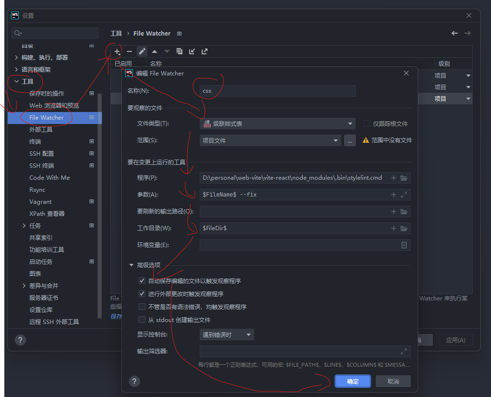Click the copy watcher icon
Image resolution: width=491 pixels, height=397 pixels.
click(180, 51)
